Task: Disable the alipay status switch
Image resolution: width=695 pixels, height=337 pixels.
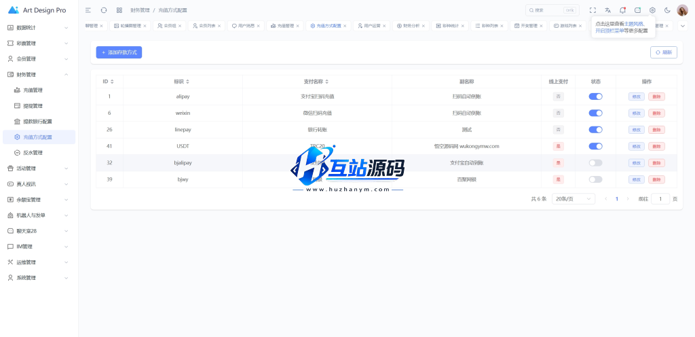Action: pyautogui.click(x=595, y=96)
